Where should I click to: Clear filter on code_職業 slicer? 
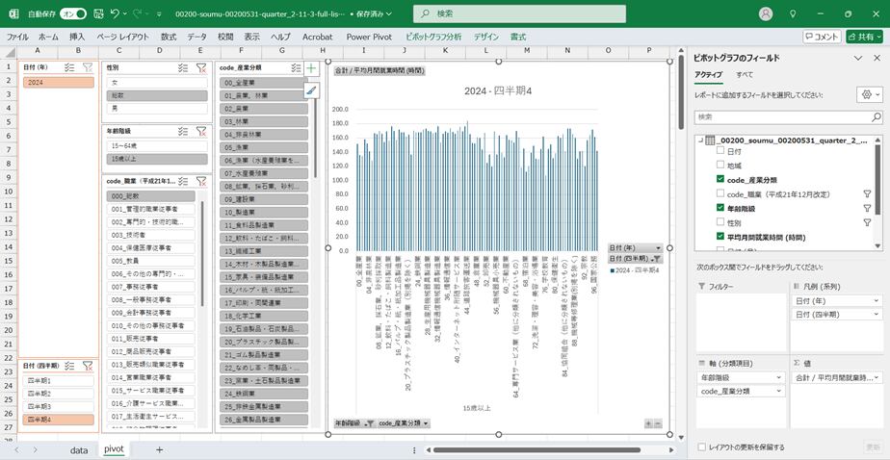201,181
